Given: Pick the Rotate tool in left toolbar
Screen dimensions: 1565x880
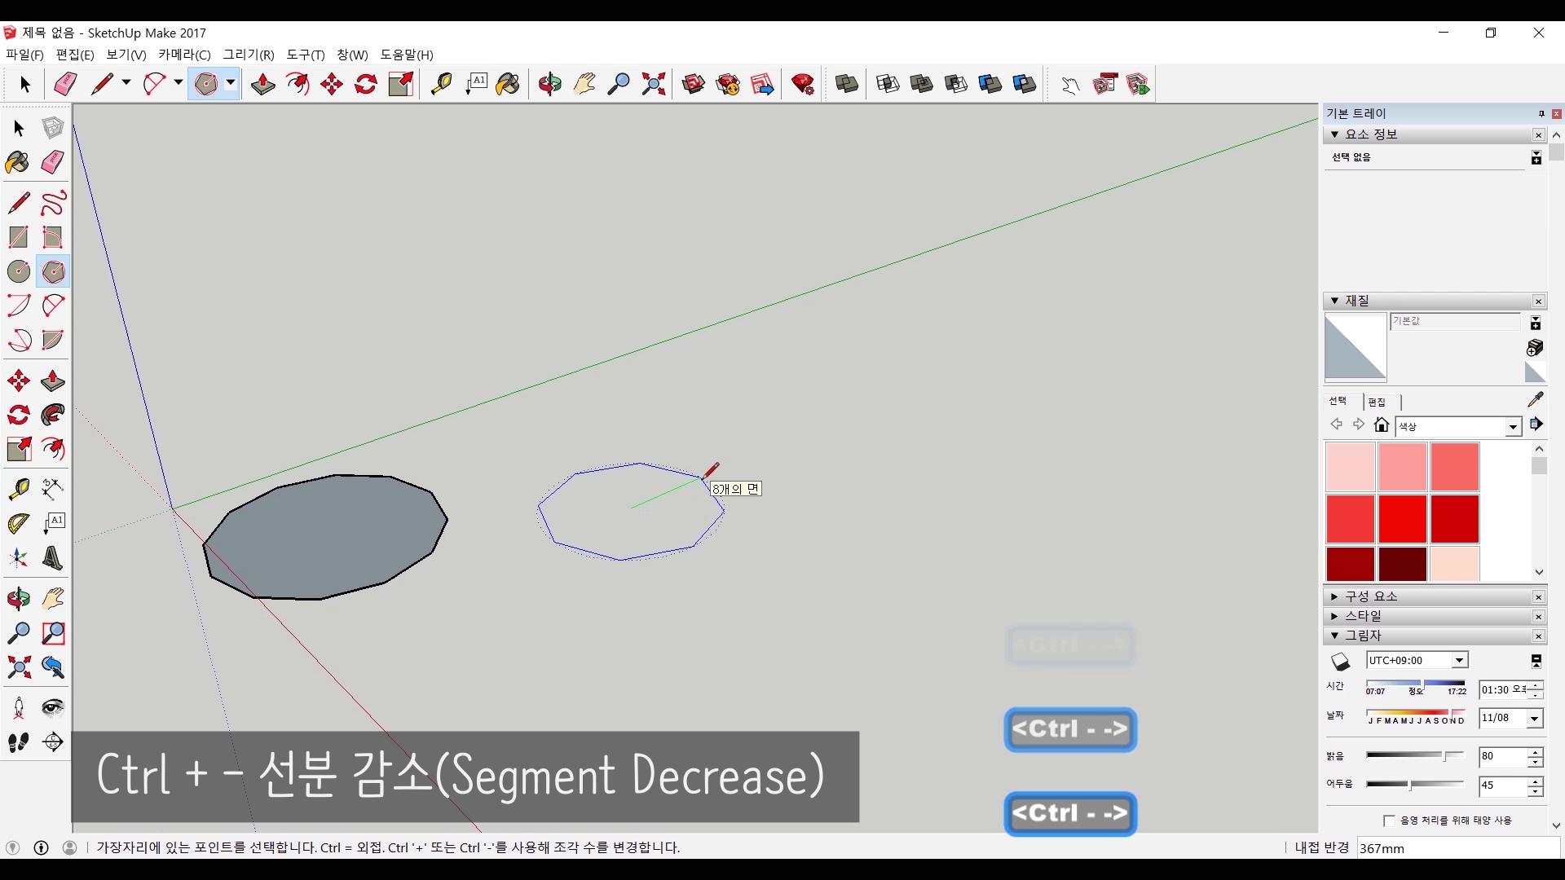Looking at the screenshot, I should (18, 416).
